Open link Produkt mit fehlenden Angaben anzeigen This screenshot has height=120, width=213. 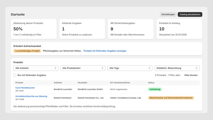tap(105, 51)
